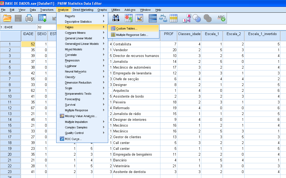Click the Print icon in the toolbar

coord(29,18)
